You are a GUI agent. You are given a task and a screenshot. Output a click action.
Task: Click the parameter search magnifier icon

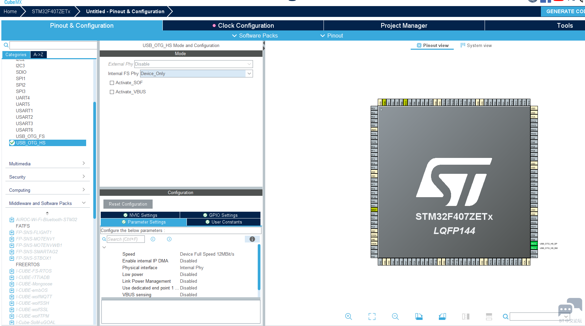(x=104, y=239)
